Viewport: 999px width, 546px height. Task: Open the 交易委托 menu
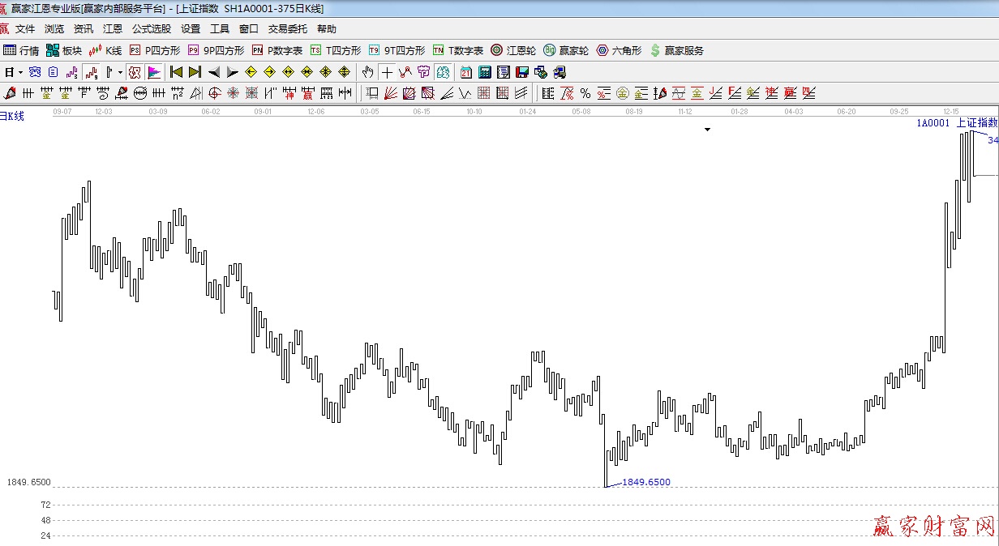point(288,29)
